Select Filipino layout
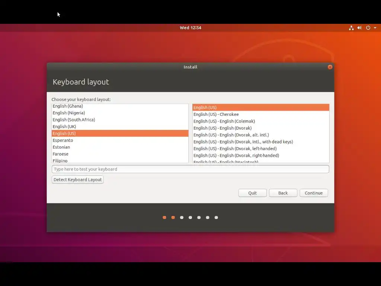Viewport: 381px width, 286px height. [120, 160]
